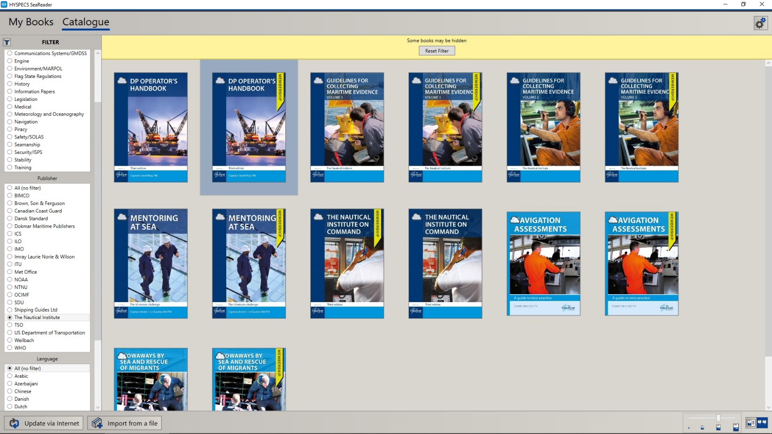
Task: Choose IMO publisher filter
Action: point(9,249)
